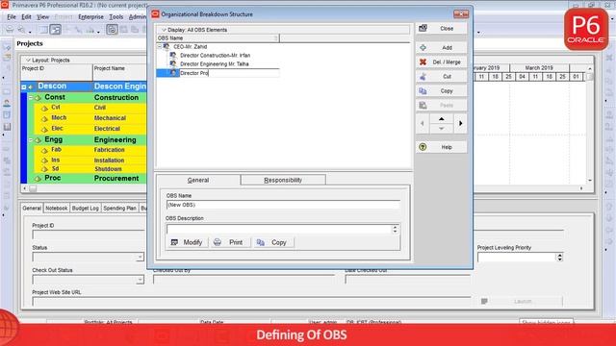This screenshot has height=346, width=616.
Task: Select CEO-Mr. Zahid OBS element
Action: [191, 47]
